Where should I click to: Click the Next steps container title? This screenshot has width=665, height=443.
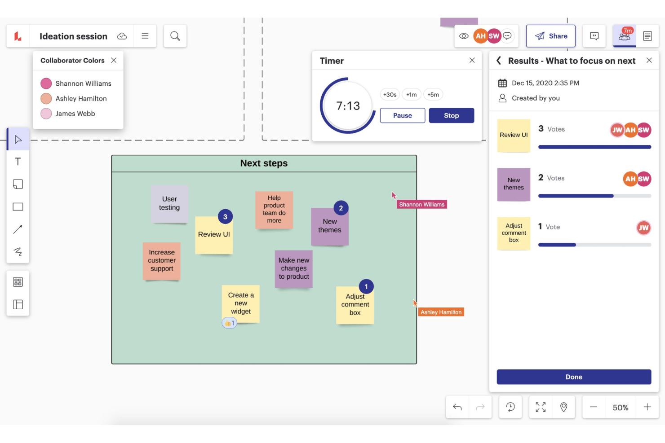264,163
